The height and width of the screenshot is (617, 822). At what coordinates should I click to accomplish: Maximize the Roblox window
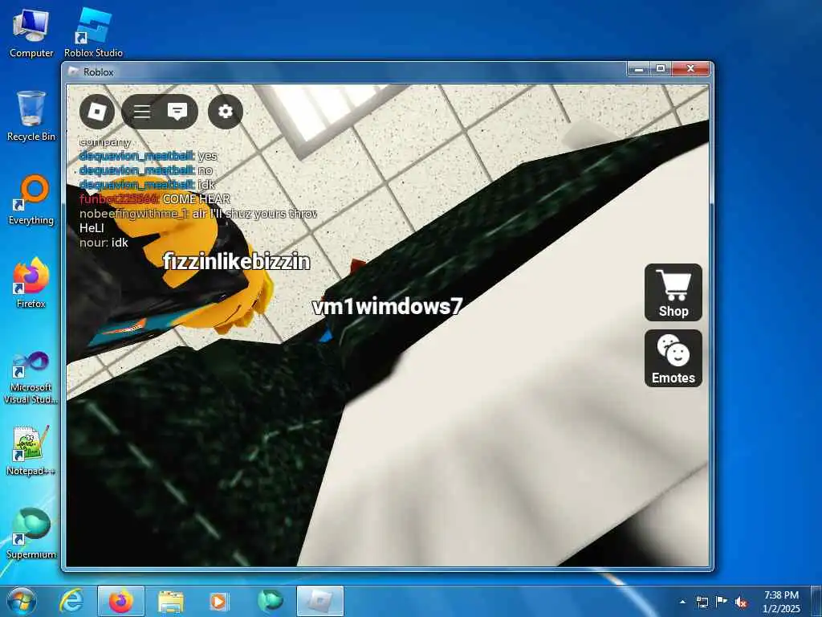[x=661, y=69]
